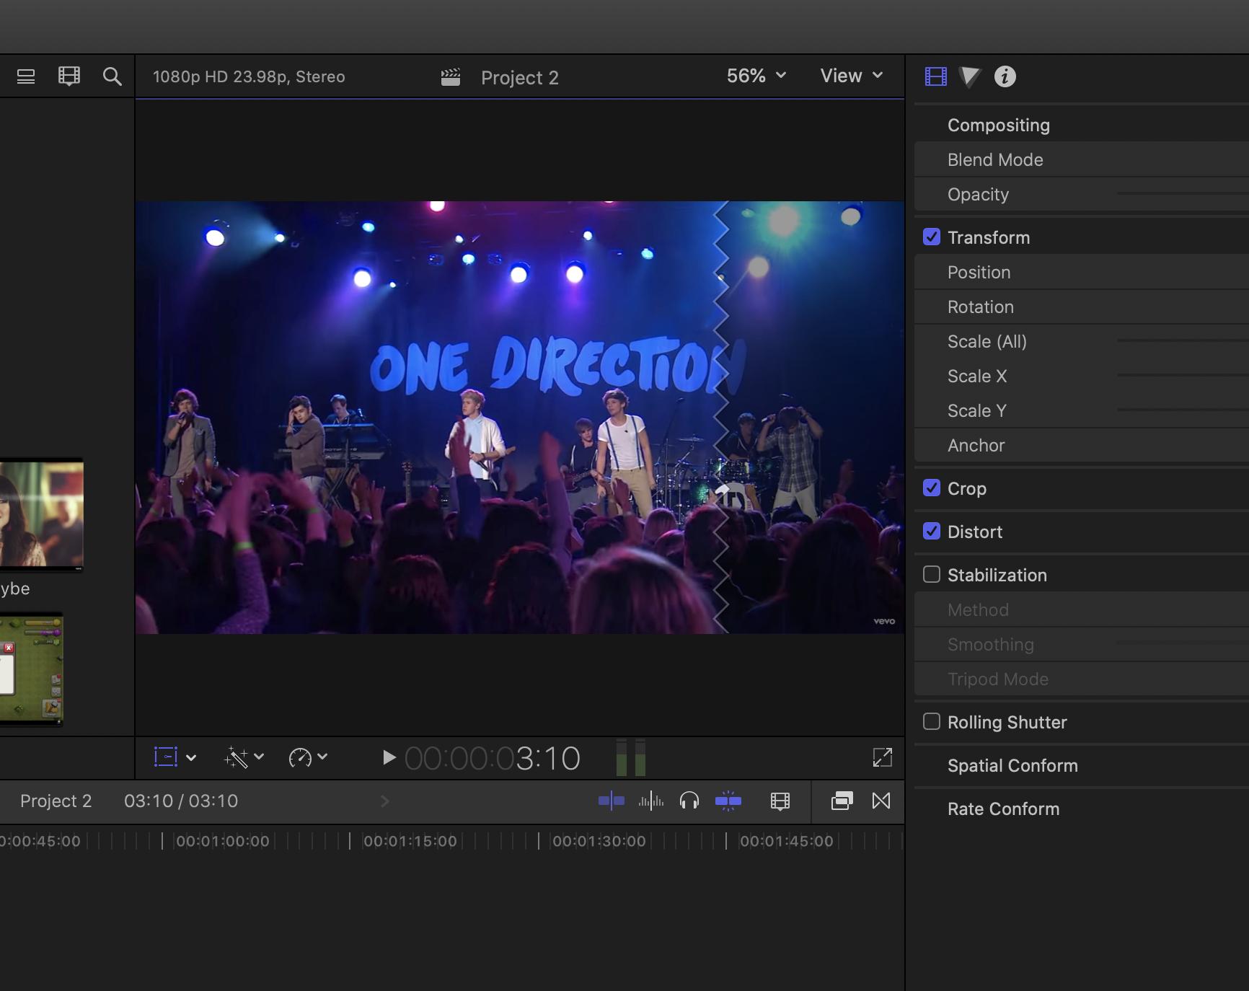Viewport: 1249px width, 991px height.
Task: Click the filmstrip clip appearance icon
Action: coord(69,76)
